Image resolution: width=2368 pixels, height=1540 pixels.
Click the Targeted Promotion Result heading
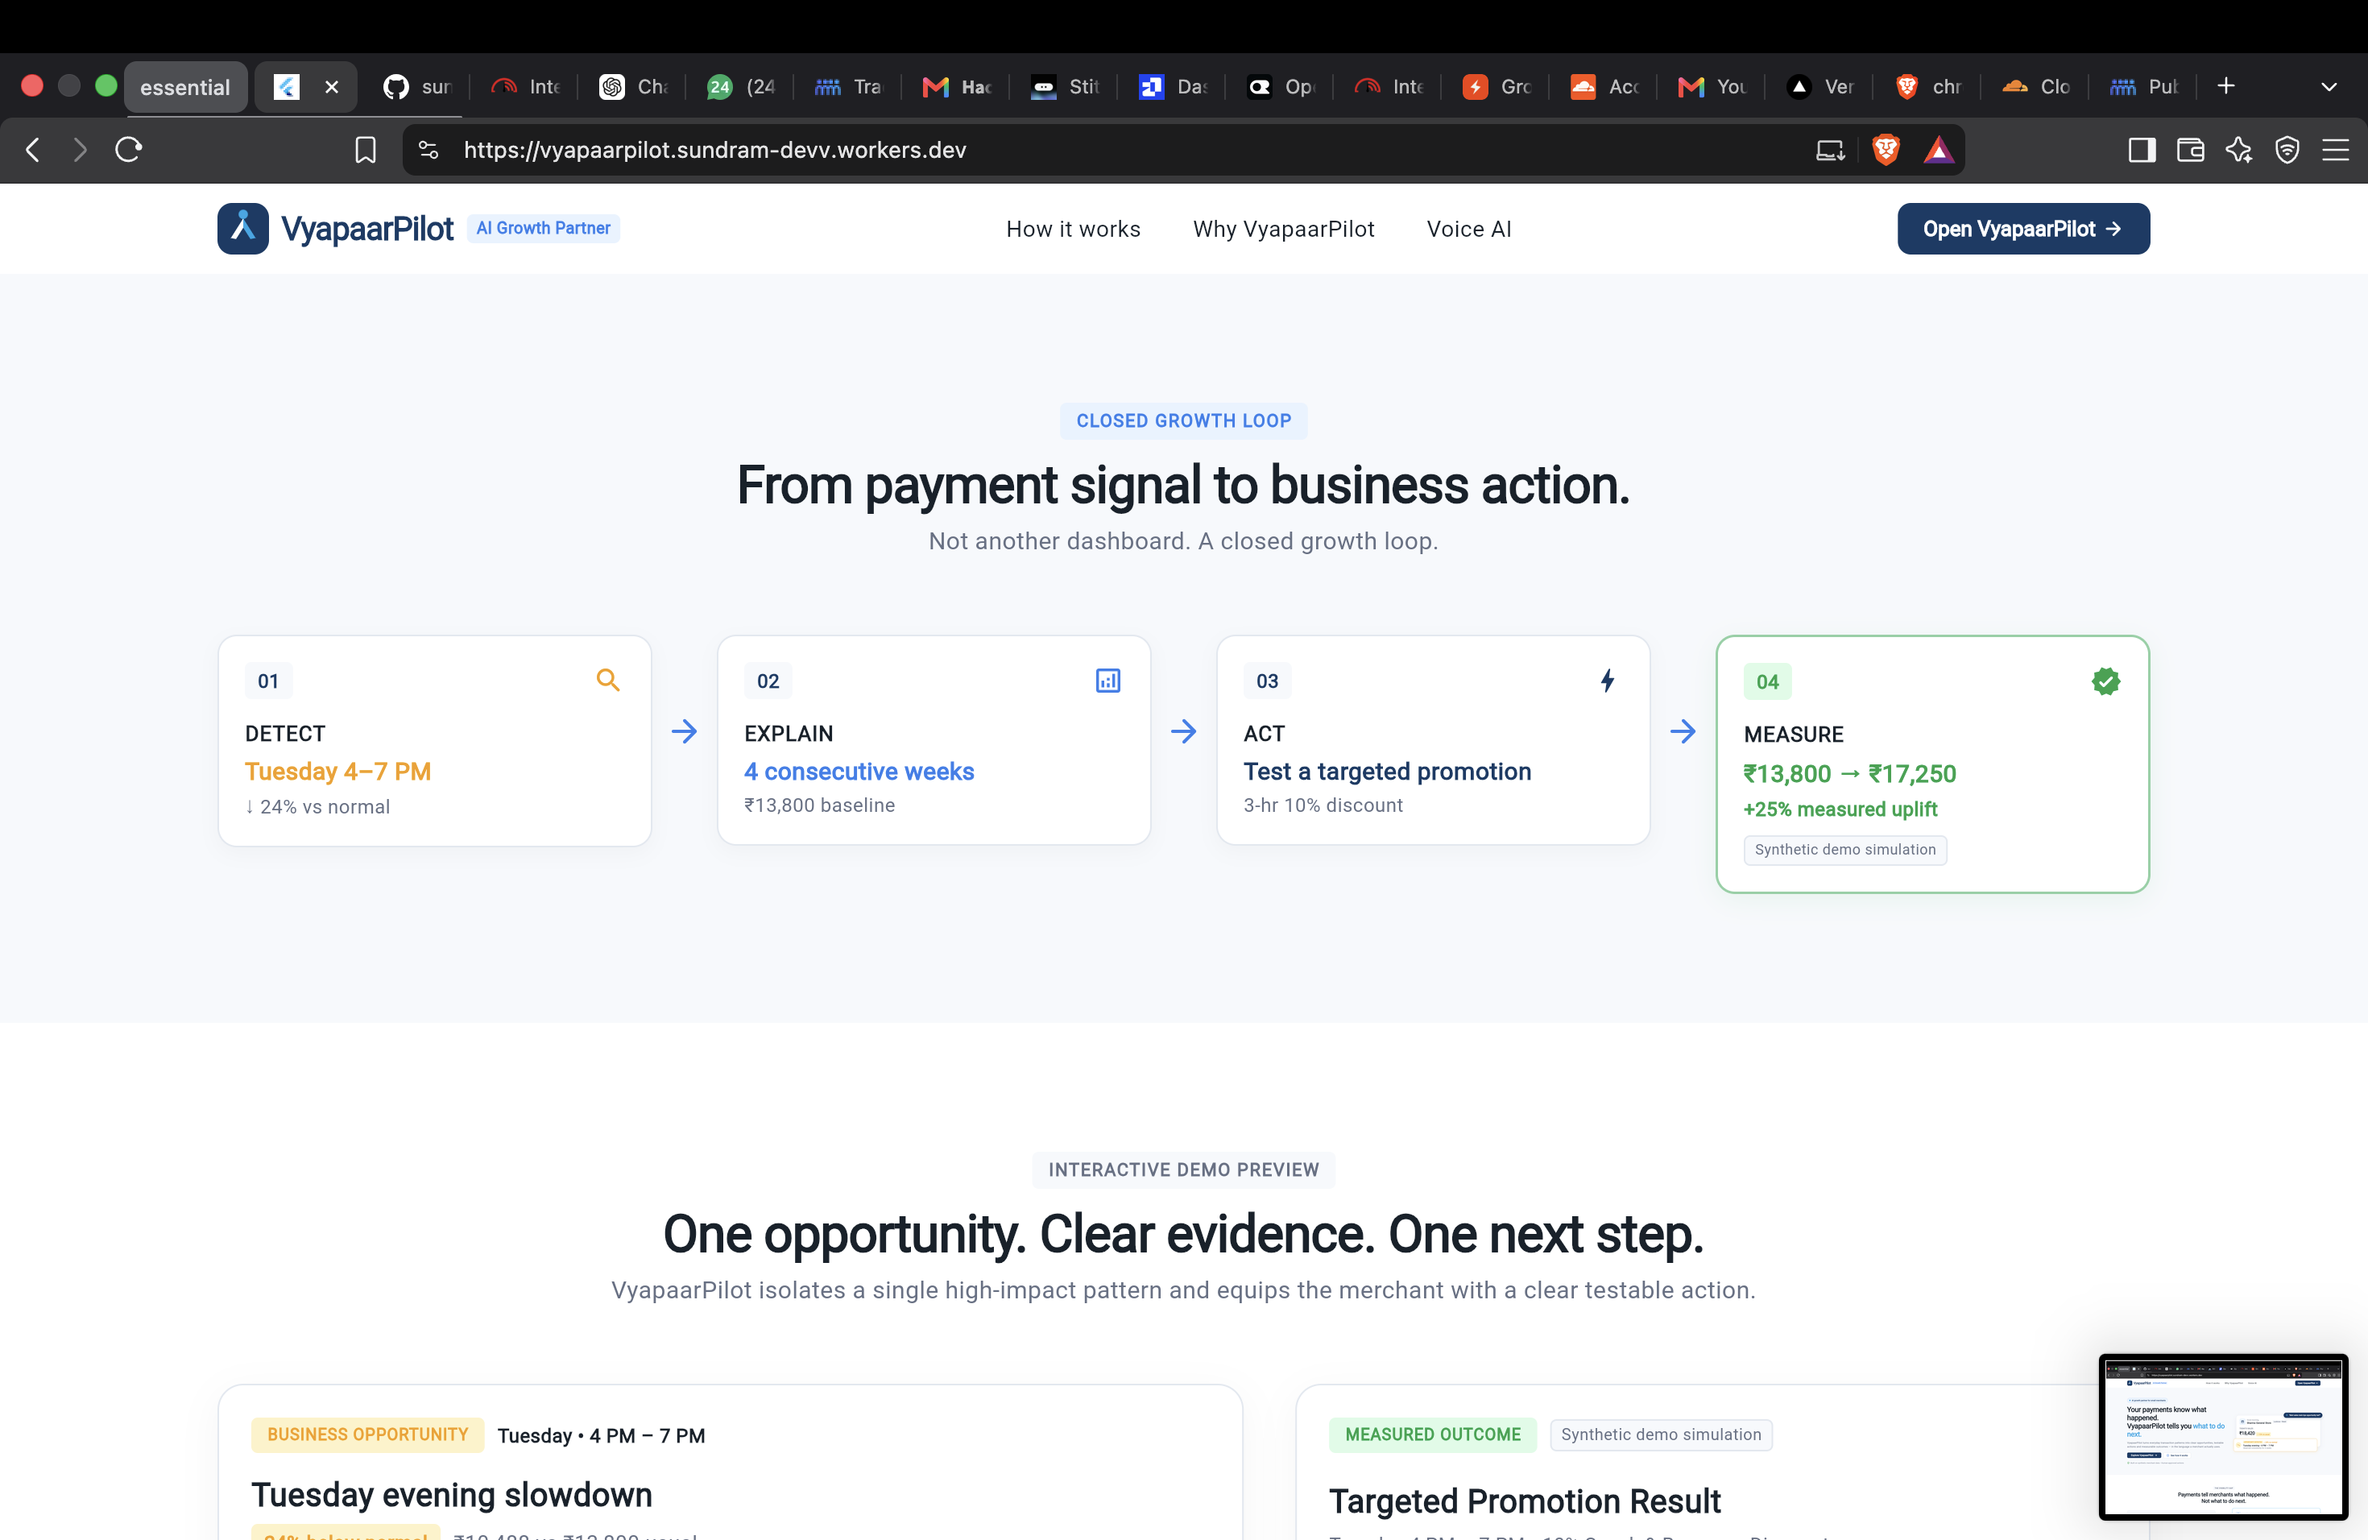coord(1524,1501)
